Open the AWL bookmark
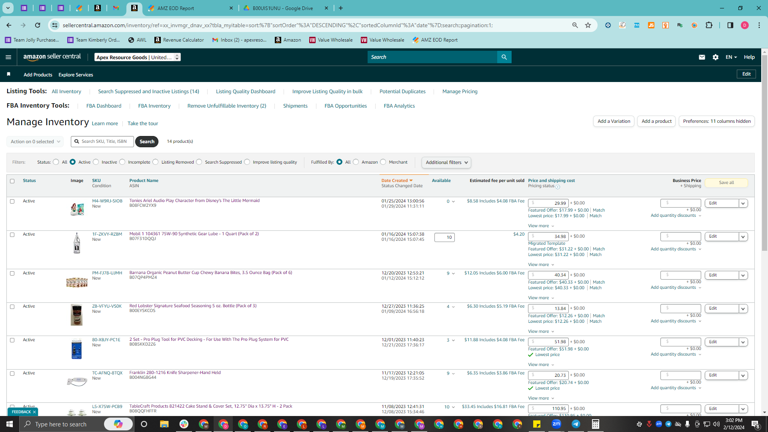This screenshot has width=768, height=432. tap(137, 40)
